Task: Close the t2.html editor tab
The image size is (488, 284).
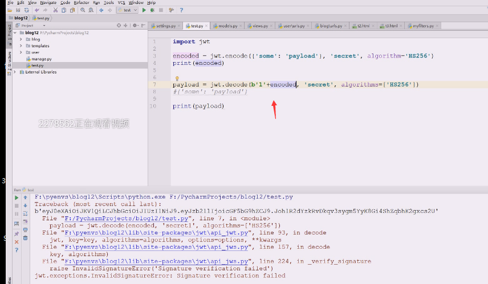Action: tap(373, 26)
